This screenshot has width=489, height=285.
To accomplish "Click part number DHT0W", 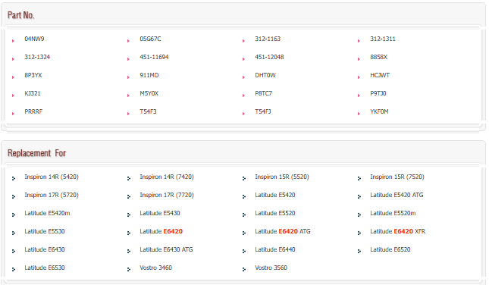I will coord(265,75).
